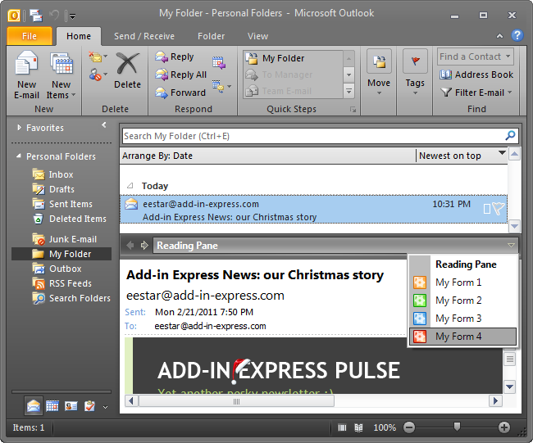Viewport: 533px width, 443px height.
Task: Select My Form 4 from the menu
Action: (x=458, y=337)
